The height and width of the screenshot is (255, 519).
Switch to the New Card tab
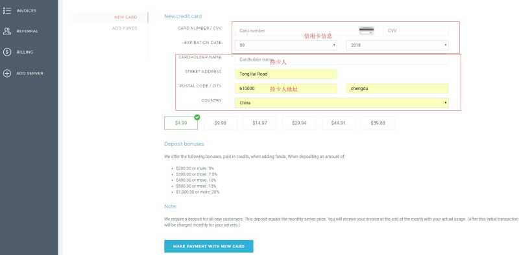coord(126,17)
